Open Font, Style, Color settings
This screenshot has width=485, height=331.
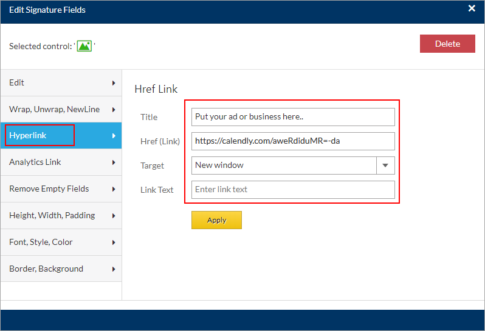[61, 242]
